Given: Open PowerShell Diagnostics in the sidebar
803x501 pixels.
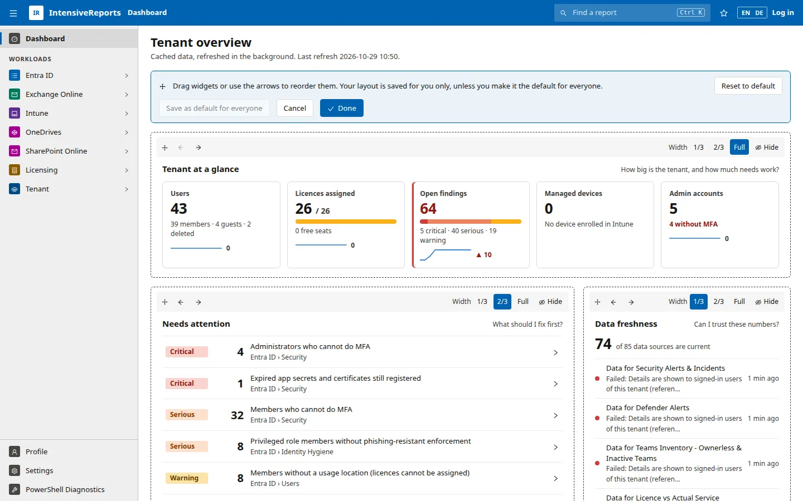Looking at the screenshot, I should (x=69, y=490).
